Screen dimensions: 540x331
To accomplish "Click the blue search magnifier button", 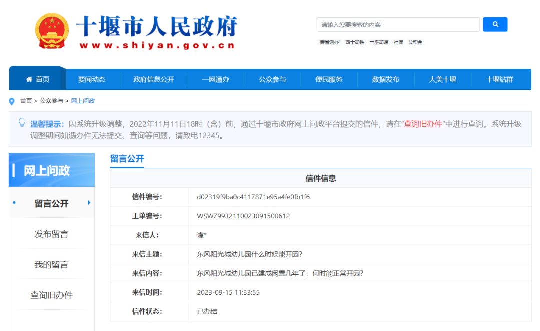I will pos(495,24).
